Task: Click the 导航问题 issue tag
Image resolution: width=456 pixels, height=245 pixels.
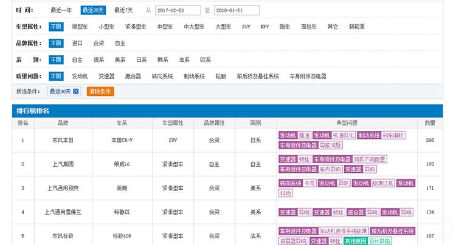Action: click(x=331, y=146)
